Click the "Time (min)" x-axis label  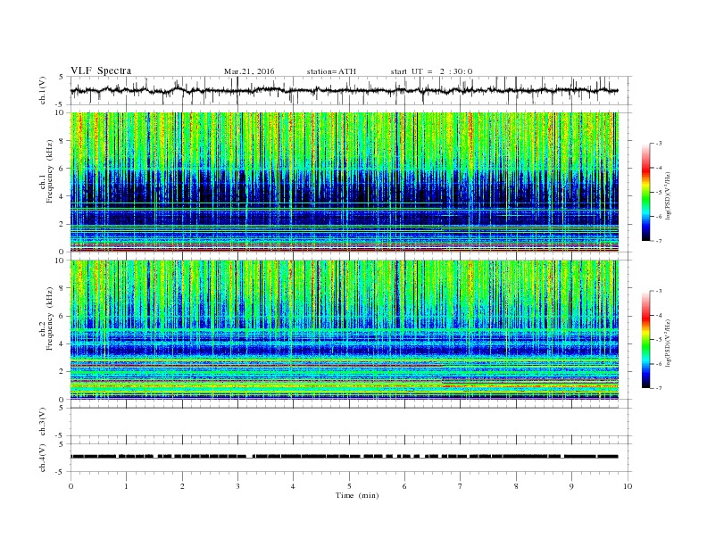(x=357, y=495)
